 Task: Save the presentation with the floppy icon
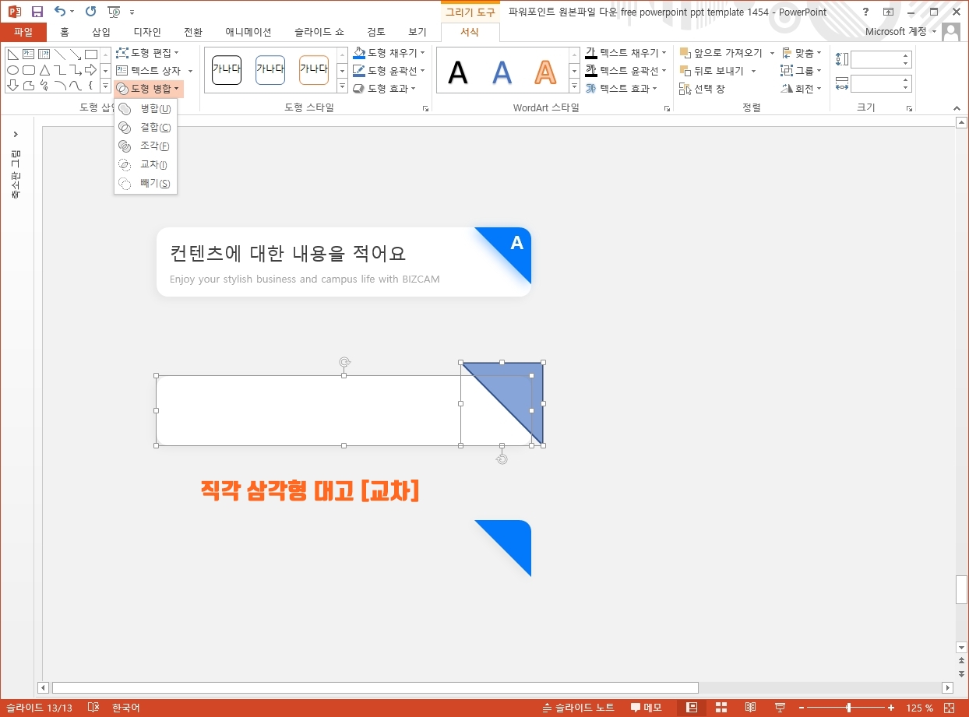click(x=37, y=12)
